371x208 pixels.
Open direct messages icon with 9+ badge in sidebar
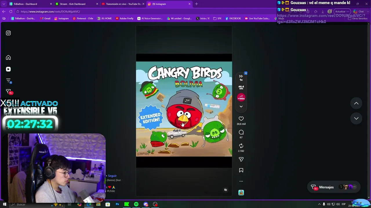9,92
